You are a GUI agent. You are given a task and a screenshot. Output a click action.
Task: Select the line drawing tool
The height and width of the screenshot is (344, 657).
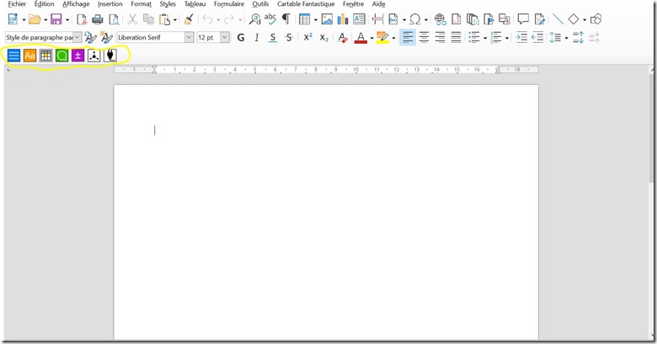[558, 19]
